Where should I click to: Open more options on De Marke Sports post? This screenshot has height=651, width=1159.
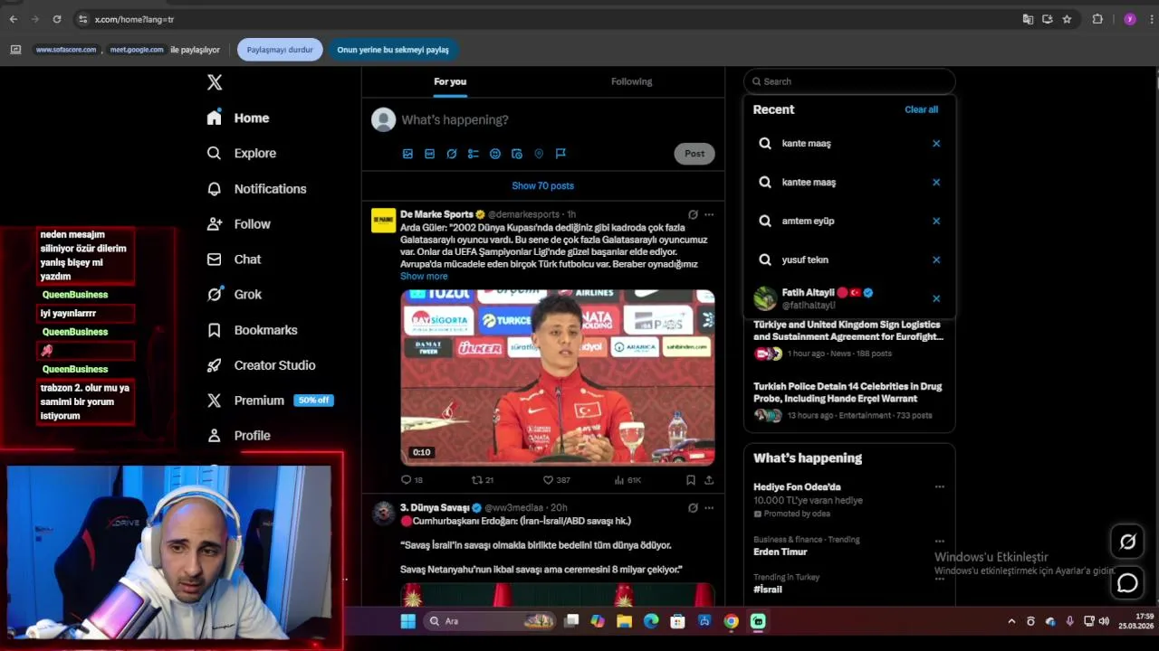click(x=709, y=214)
